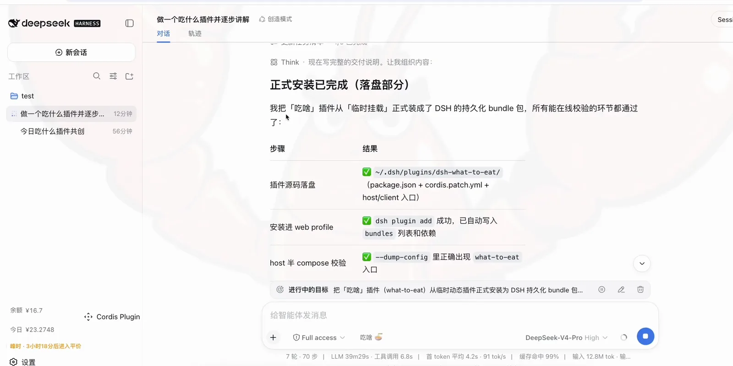Expand the Think reasoning line
The height and width of the screenshot is (366, 733).
coord(351,62)
